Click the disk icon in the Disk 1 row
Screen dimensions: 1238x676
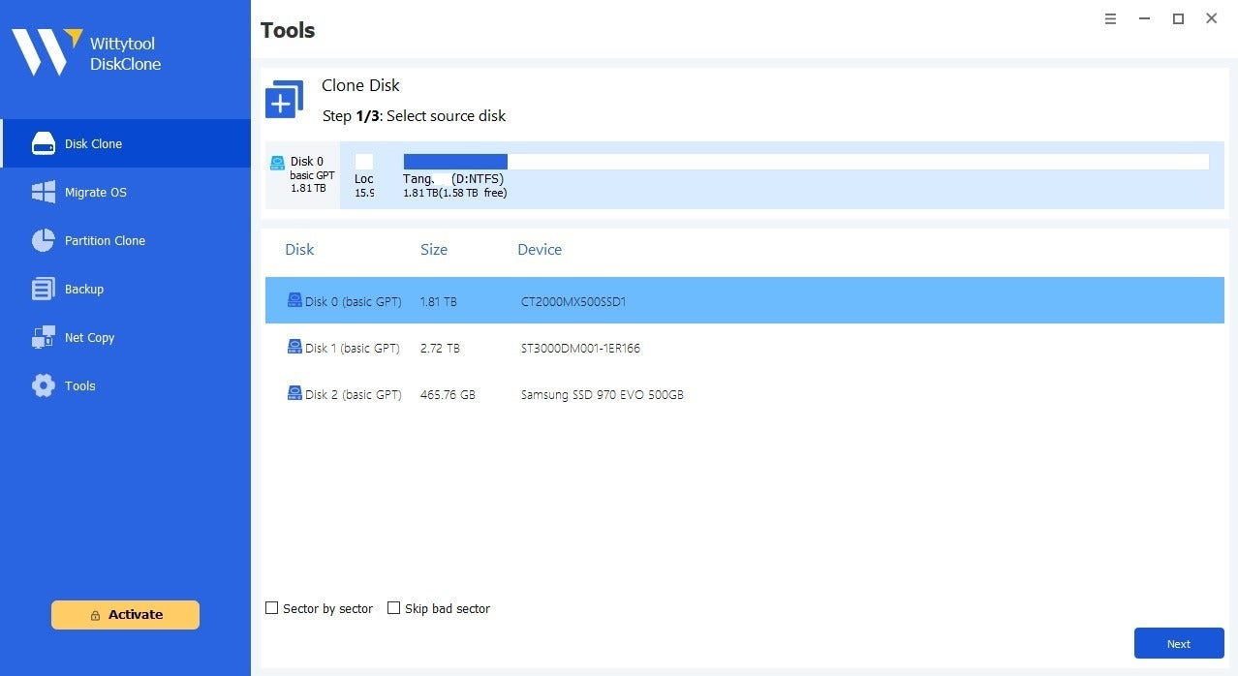pos(294,347)
